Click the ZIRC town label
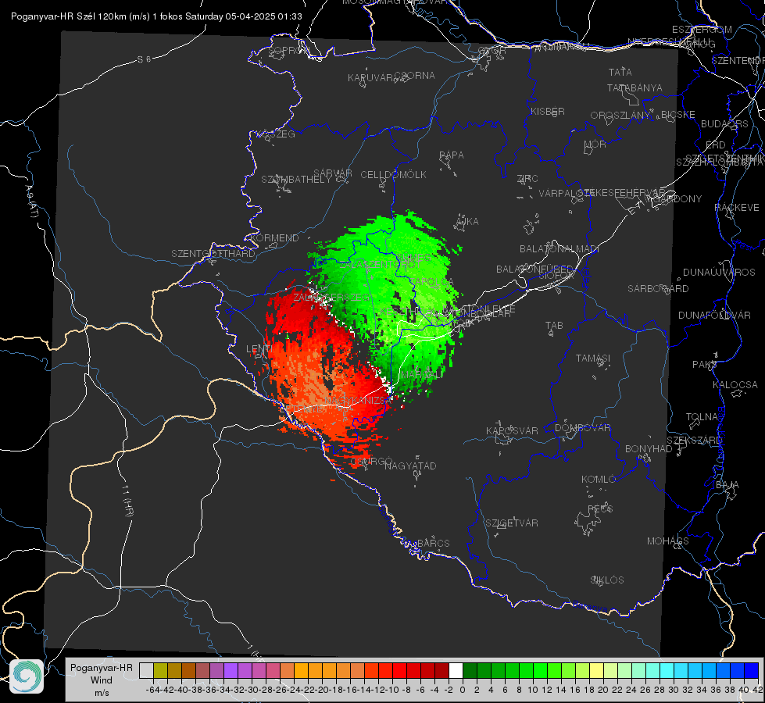Screen dimensions: 765x703 (x=527, y=179)
